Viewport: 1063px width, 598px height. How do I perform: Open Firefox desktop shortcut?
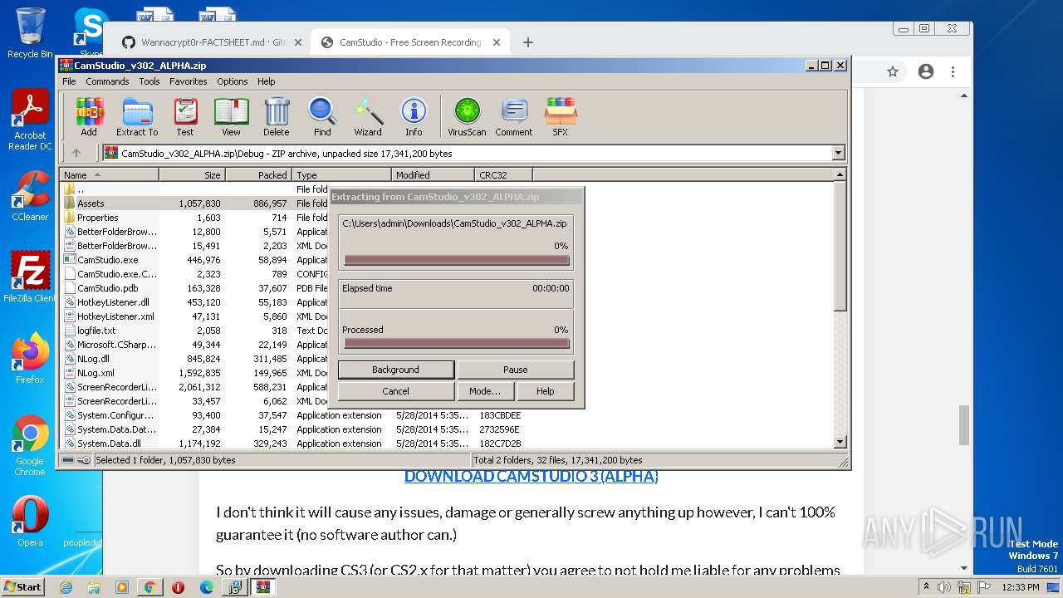[x=30, y=359]
